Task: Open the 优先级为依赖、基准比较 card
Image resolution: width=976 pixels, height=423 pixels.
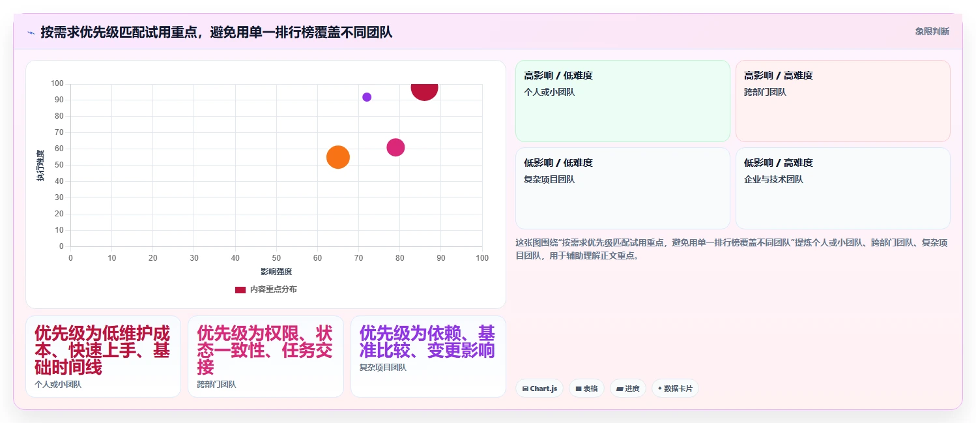Action: (x=428, y=357)
